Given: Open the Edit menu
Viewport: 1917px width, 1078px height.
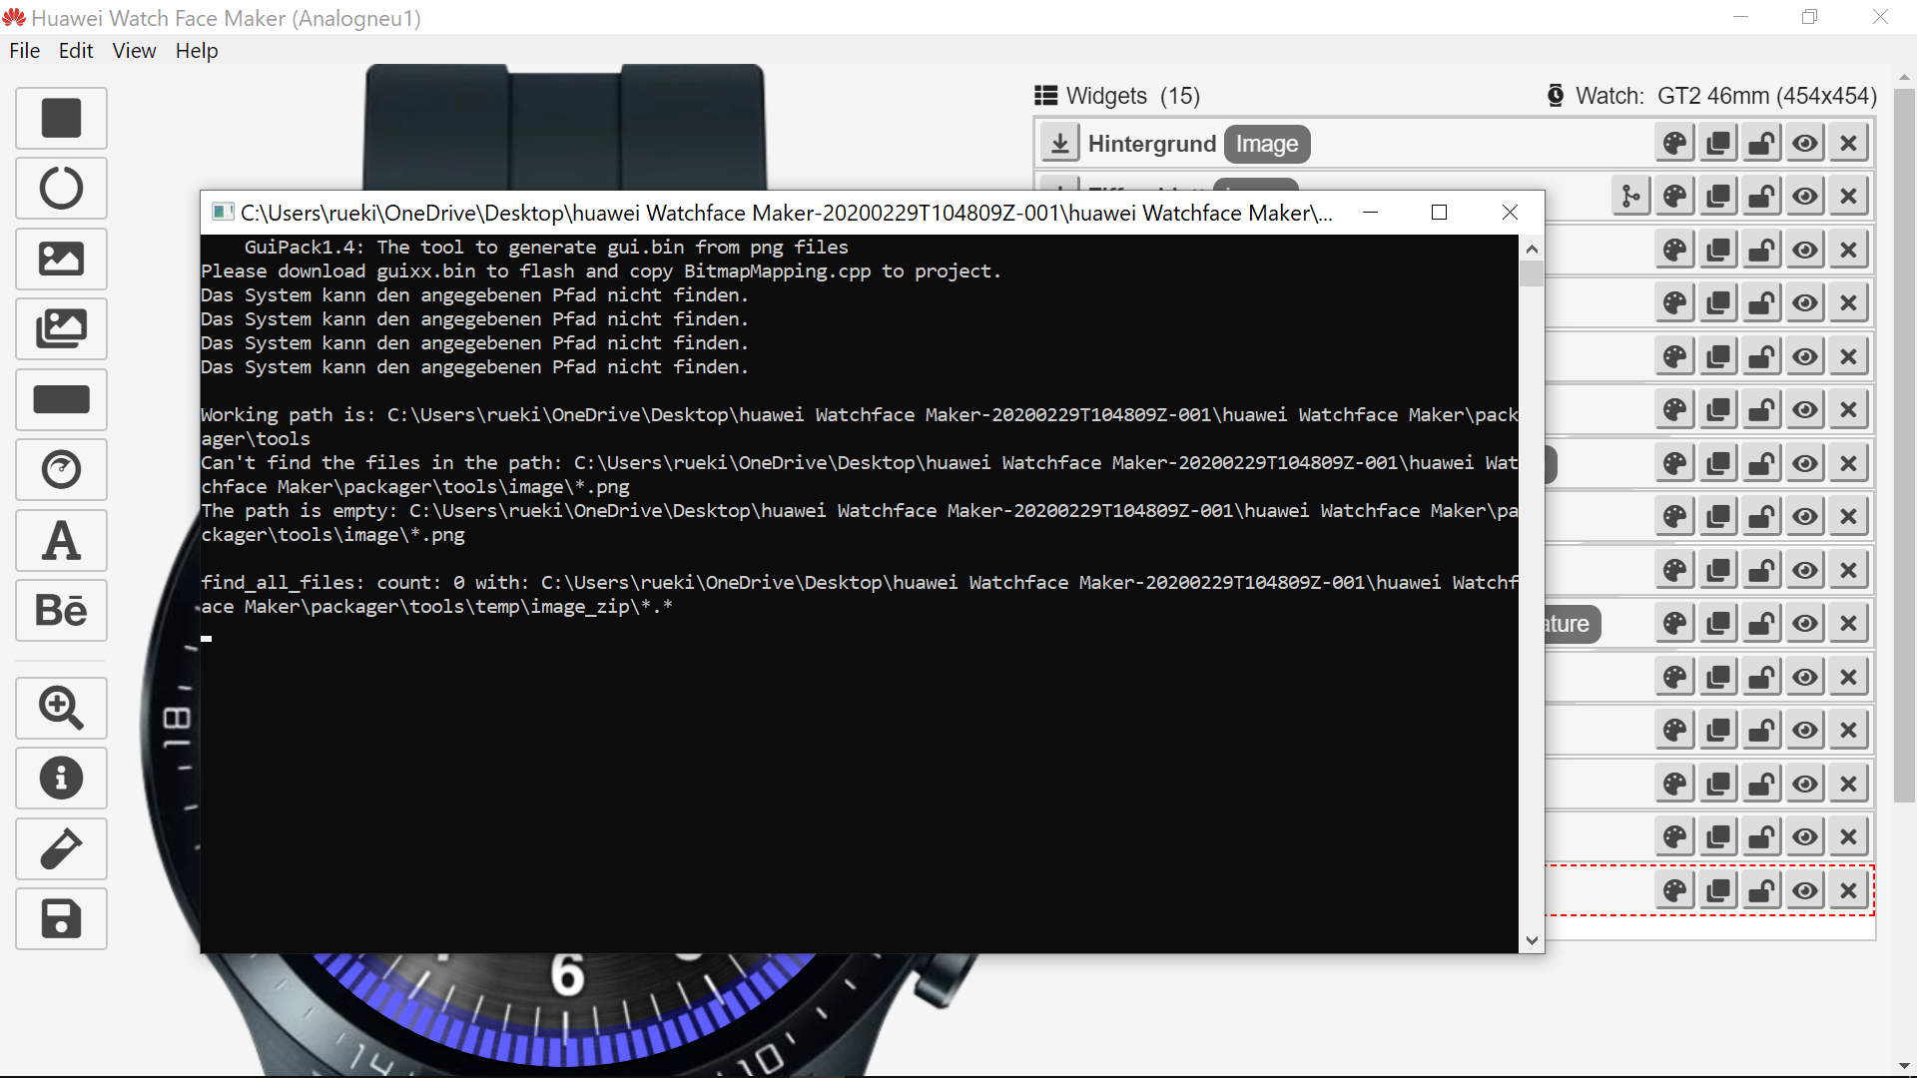Looking at the screenshot, I should pyautogui.click(x=76, y=51).
